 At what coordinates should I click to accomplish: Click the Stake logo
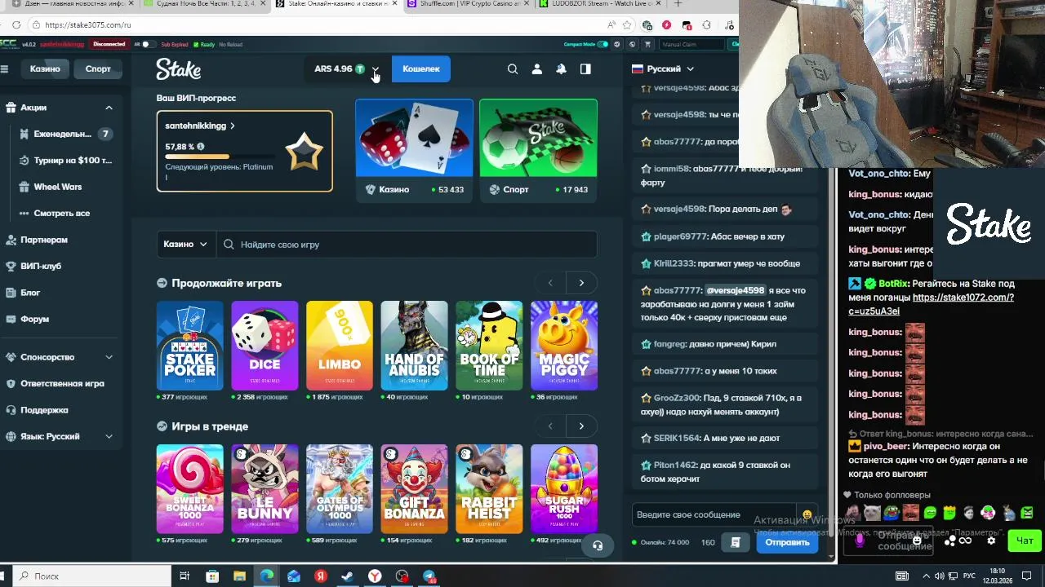[x=179, y=69]
